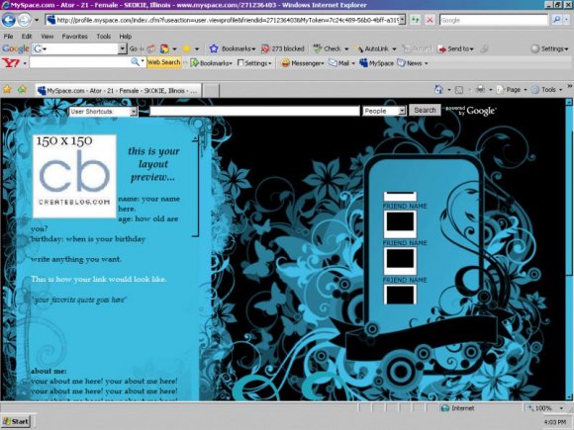Click Add to Favorites star icon
574x430 pixels.
[7, 90]
